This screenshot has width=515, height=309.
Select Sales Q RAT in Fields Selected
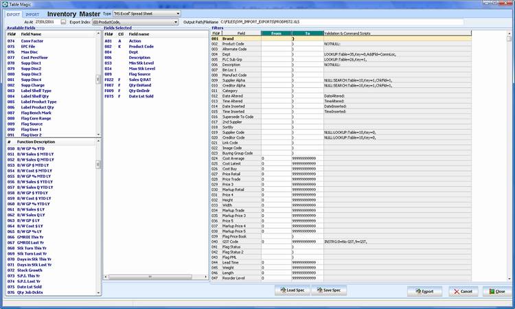pyautogui.click(x=140, y=80)
